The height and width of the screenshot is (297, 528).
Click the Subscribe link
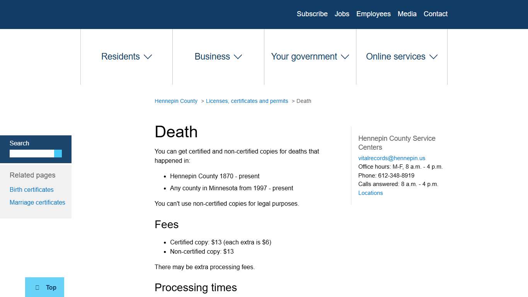(312, 14)
